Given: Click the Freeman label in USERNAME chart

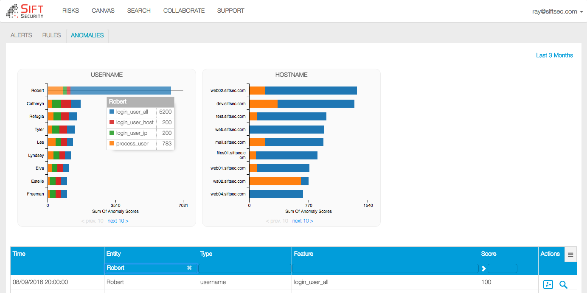Looking at the screenshot, I should click(x=35, y=194).
